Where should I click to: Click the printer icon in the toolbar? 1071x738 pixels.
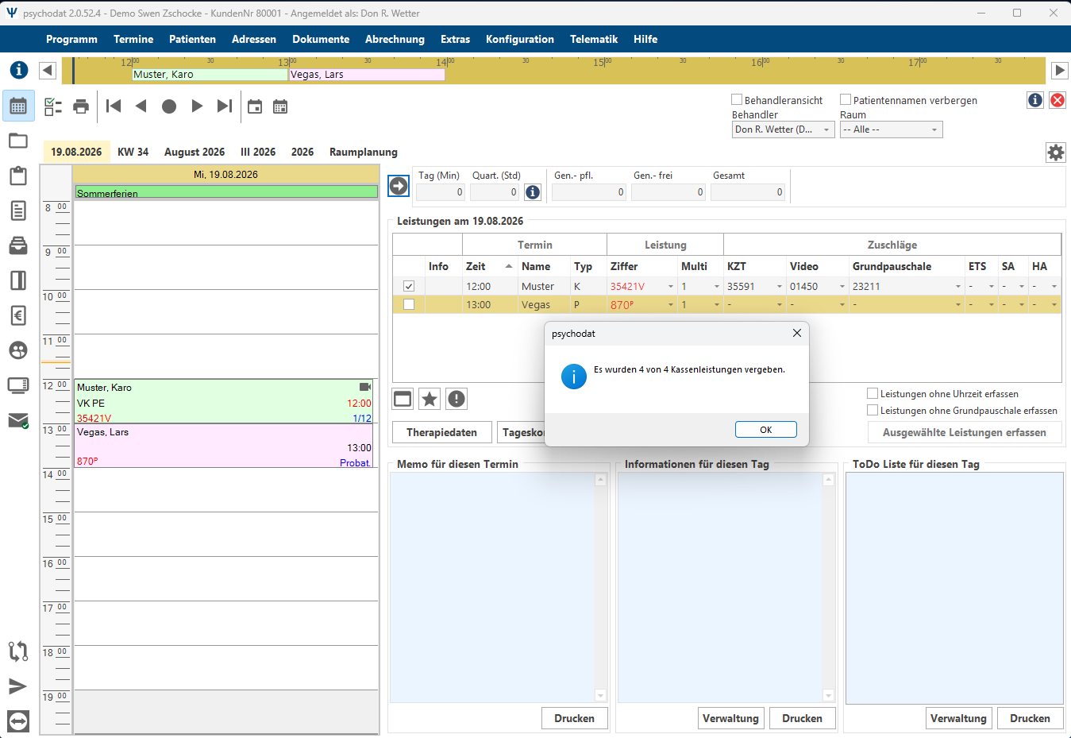pos(81,106)
